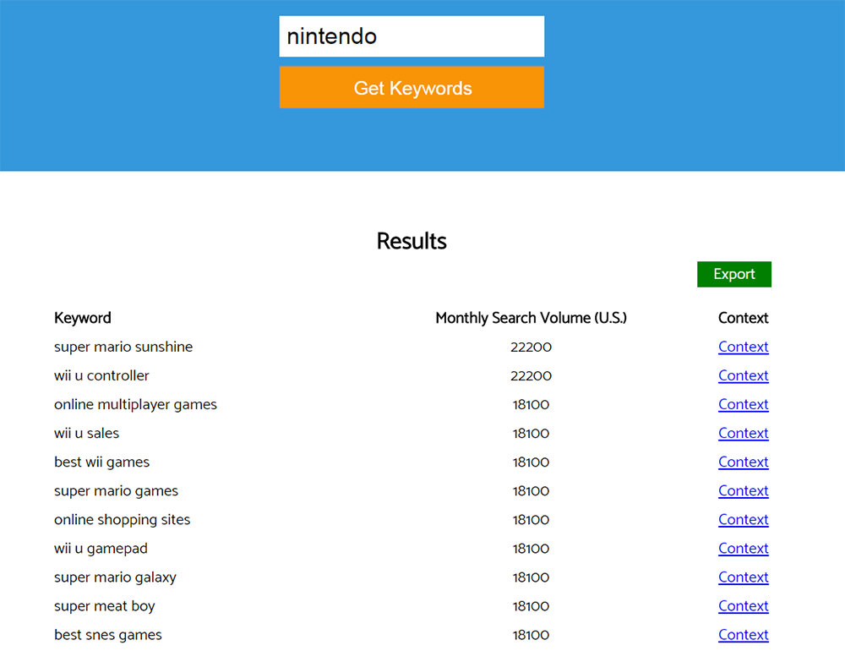Click the 18100 volume for wii u gamepad
The width and height of the screenshot is (845, 651).
click(x=531, y=549)
